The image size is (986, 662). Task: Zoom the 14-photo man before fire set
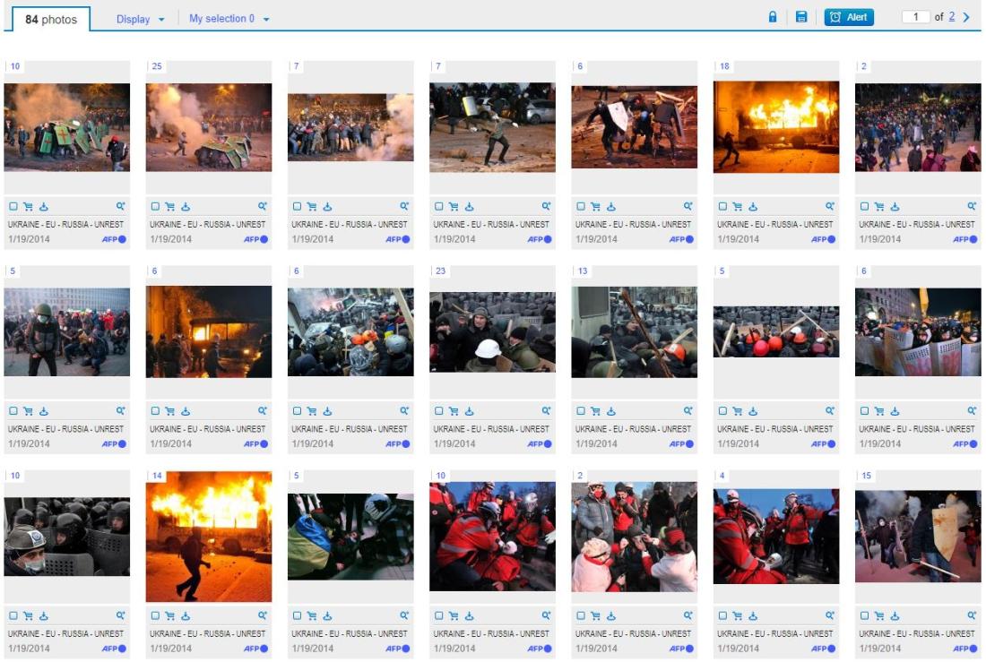[263, 616]
